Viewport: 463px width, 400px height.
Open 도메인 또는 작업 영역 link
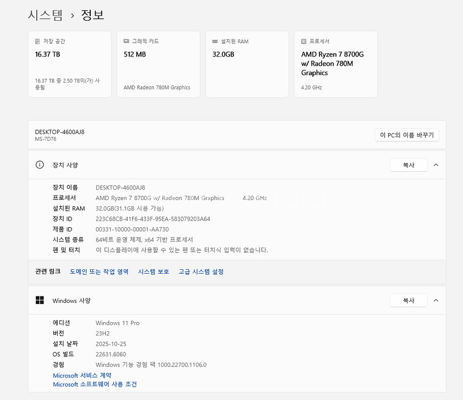click(x=99, y=271)
